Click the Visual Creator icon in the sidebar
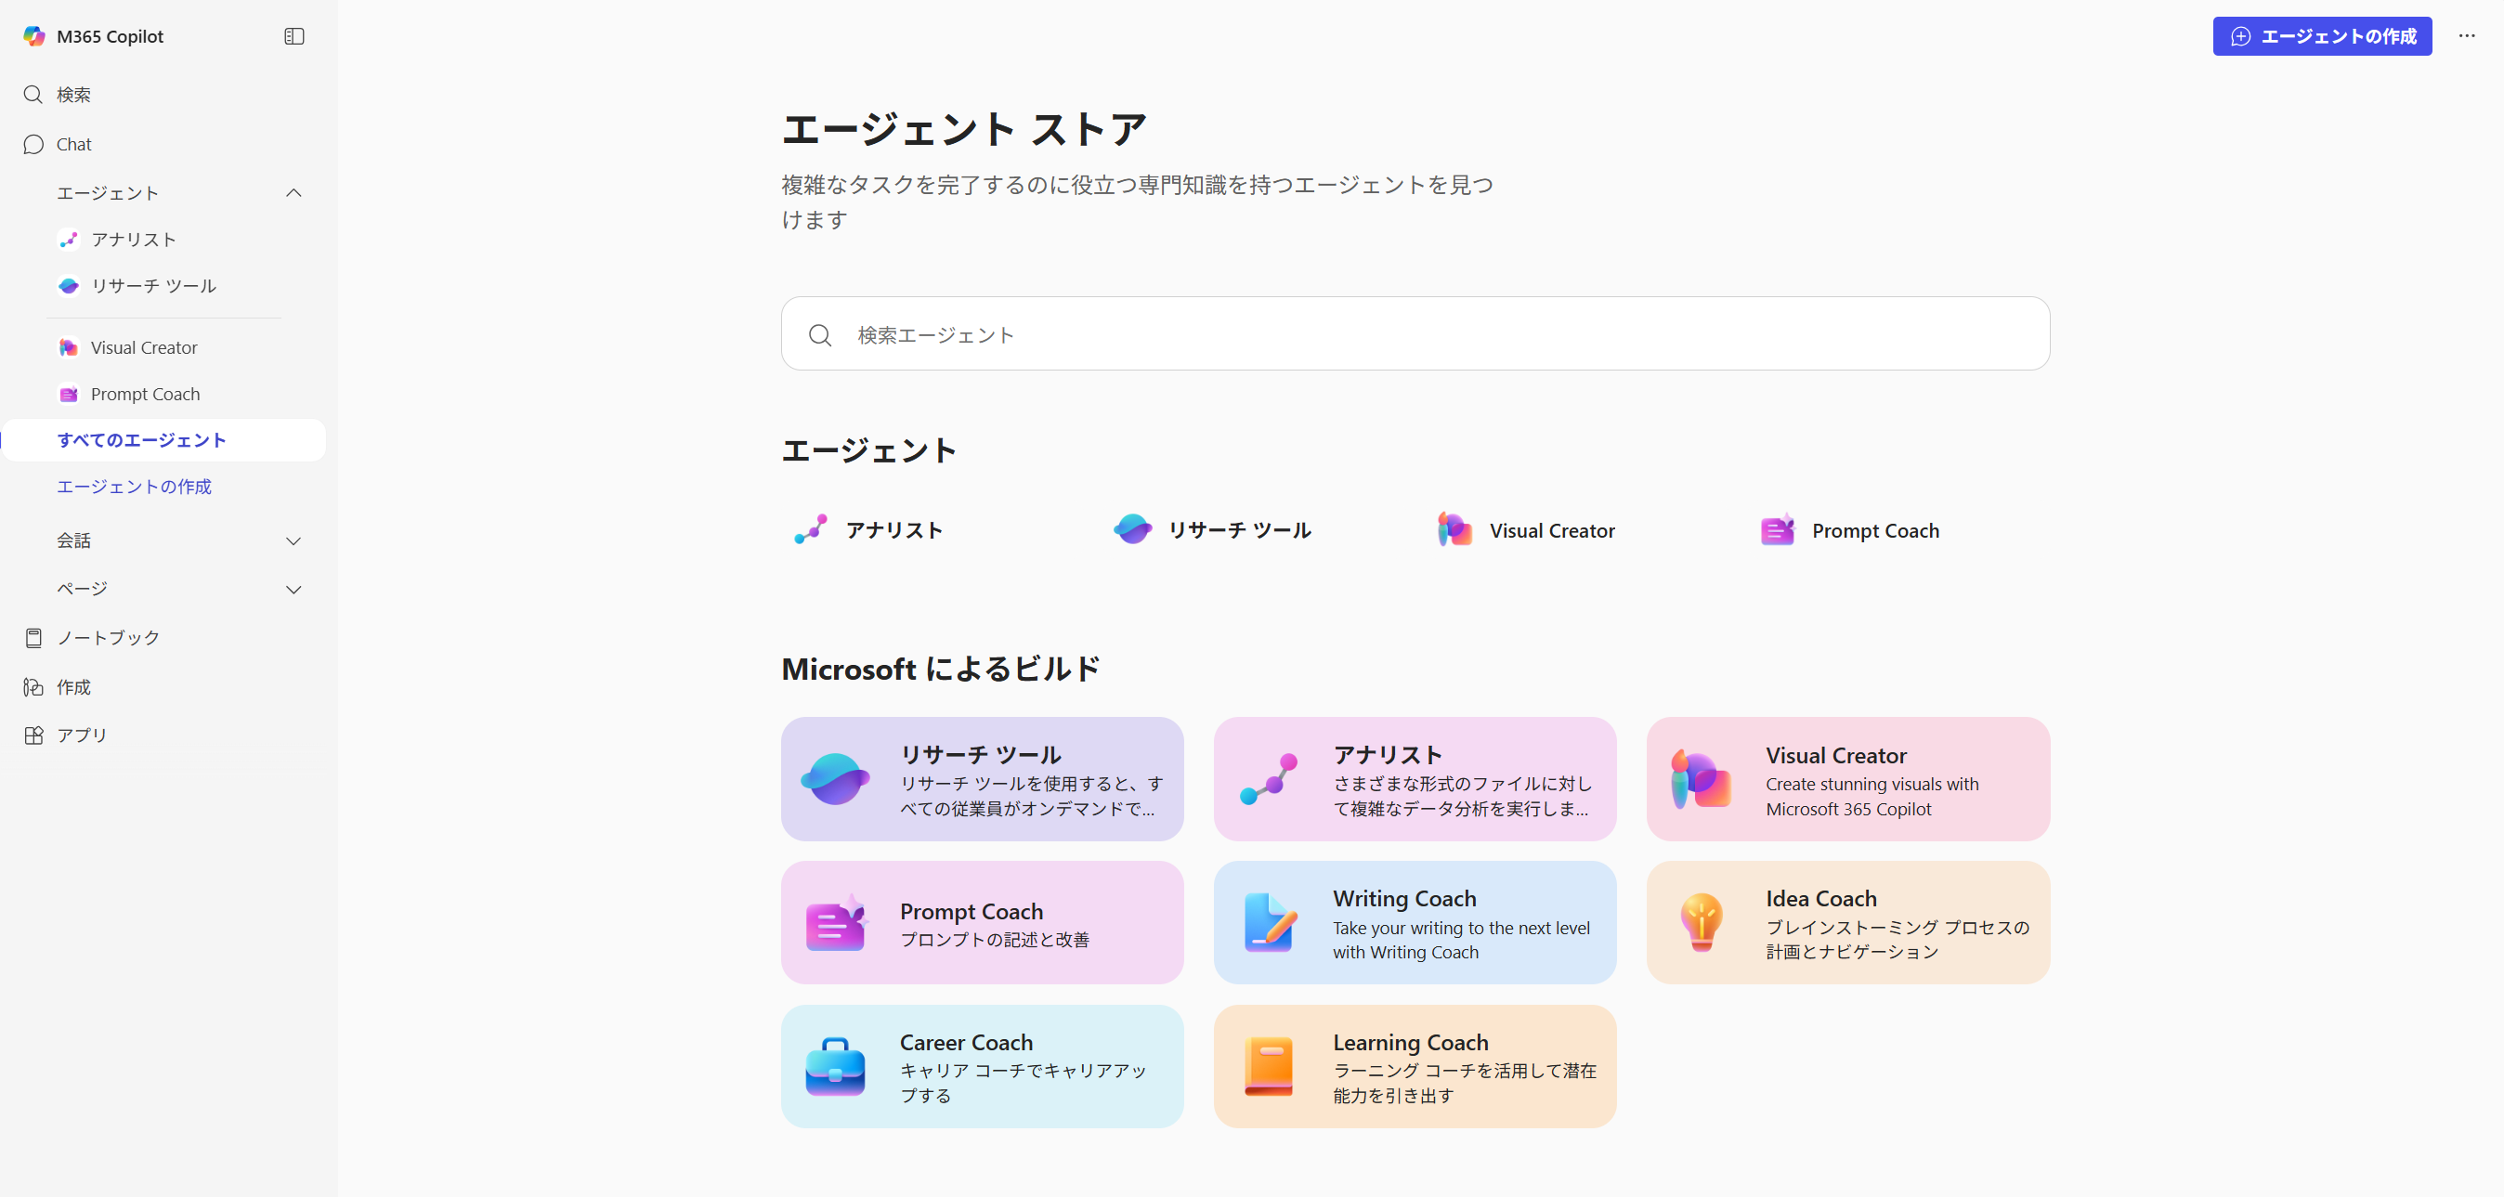The width and height of the screenshot is (2504, 1197). 68,347
